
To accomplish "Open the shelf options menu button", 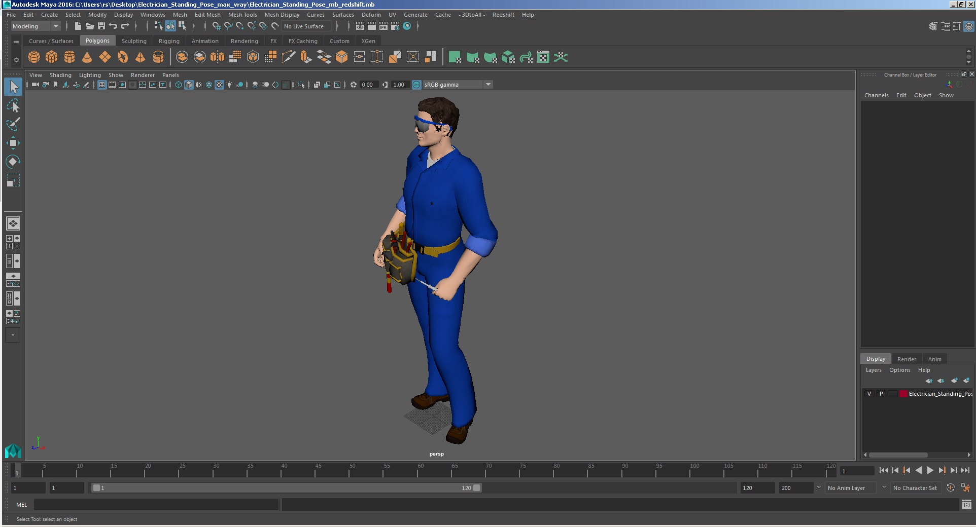I will 16,60.
